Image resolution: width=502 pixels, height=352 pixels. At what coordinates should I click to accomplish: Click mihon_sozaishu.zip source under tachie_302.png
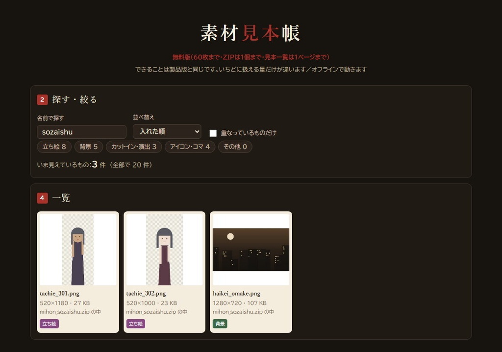pos(157,312)
